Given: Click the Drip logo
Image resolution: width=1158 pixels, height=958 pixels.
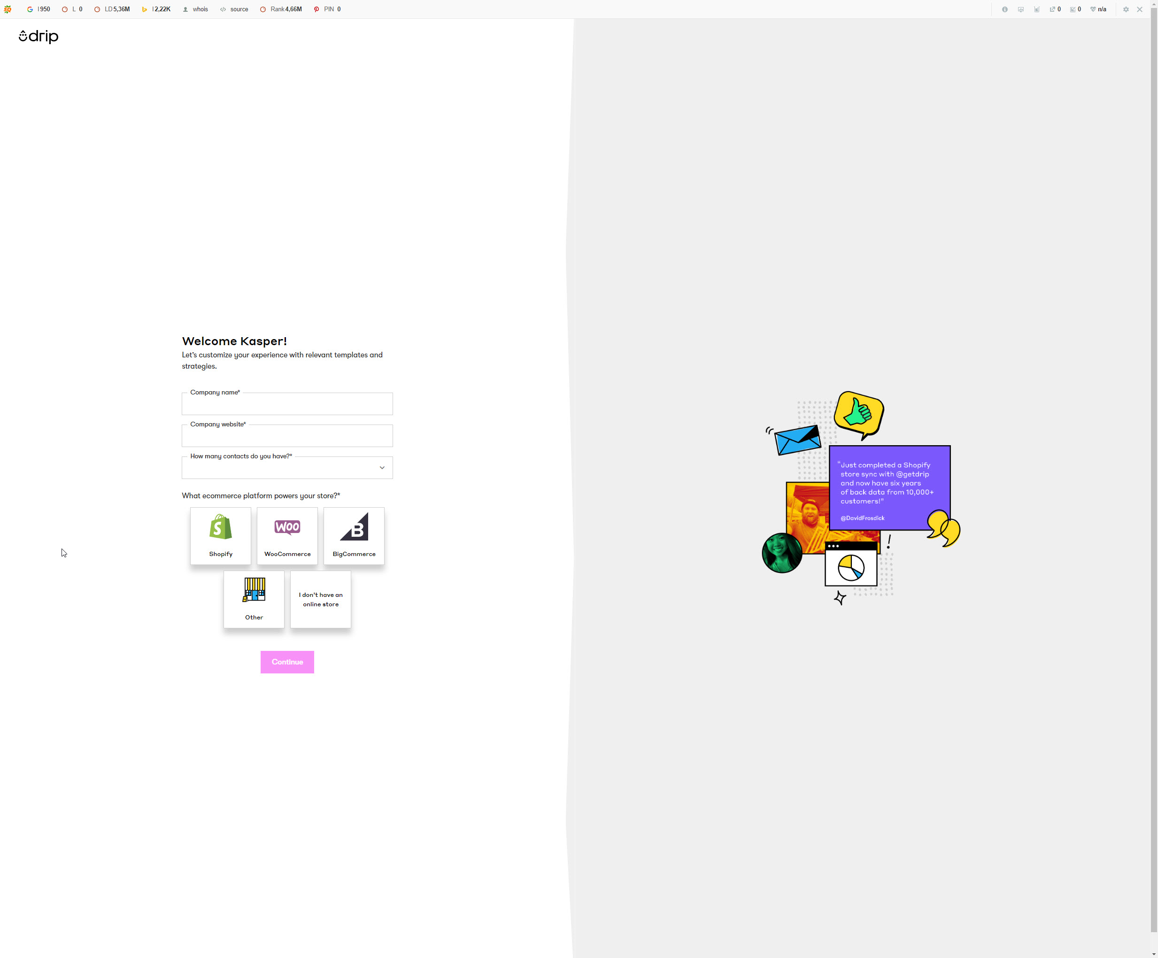Looking at the screenshot, I should (39, 37).
